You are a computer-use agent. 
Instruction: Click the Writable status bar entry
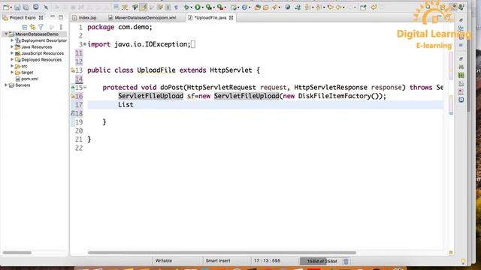pos(164,261)
